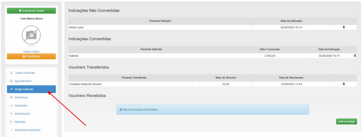Screen dimensions: 364x137
Task: Click person icon beside Cristiane Maria de Oliveira
Action: (344, 84)
